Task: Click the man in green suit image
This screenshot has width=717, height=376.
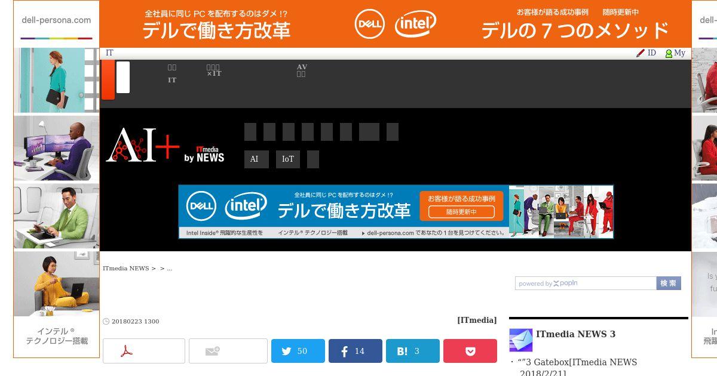Action: (x=56, y=216)
